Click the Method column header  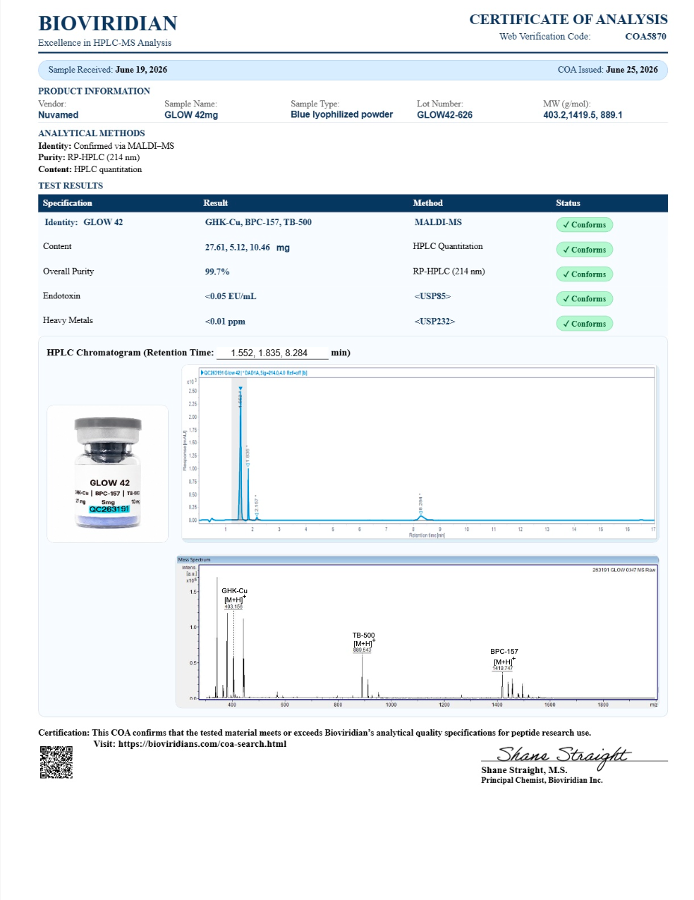(x=428, y=203)
